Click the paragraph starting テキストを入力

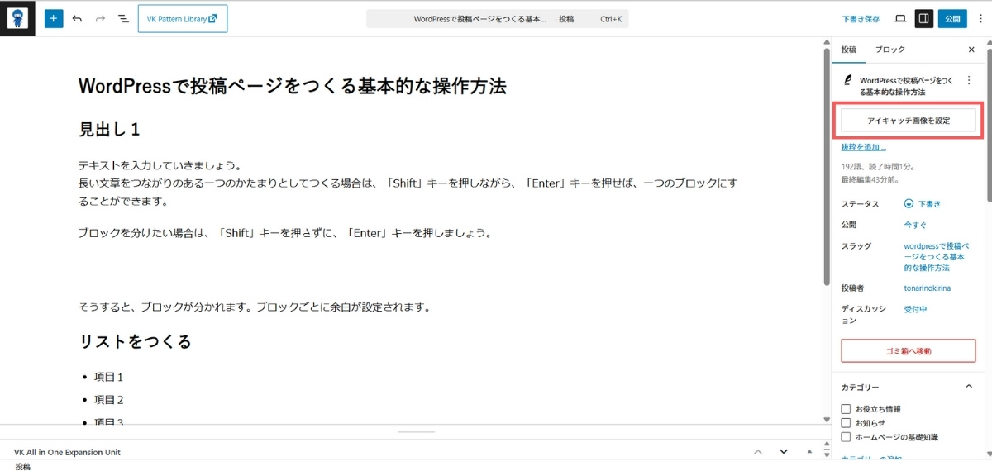tap(408, 183)
